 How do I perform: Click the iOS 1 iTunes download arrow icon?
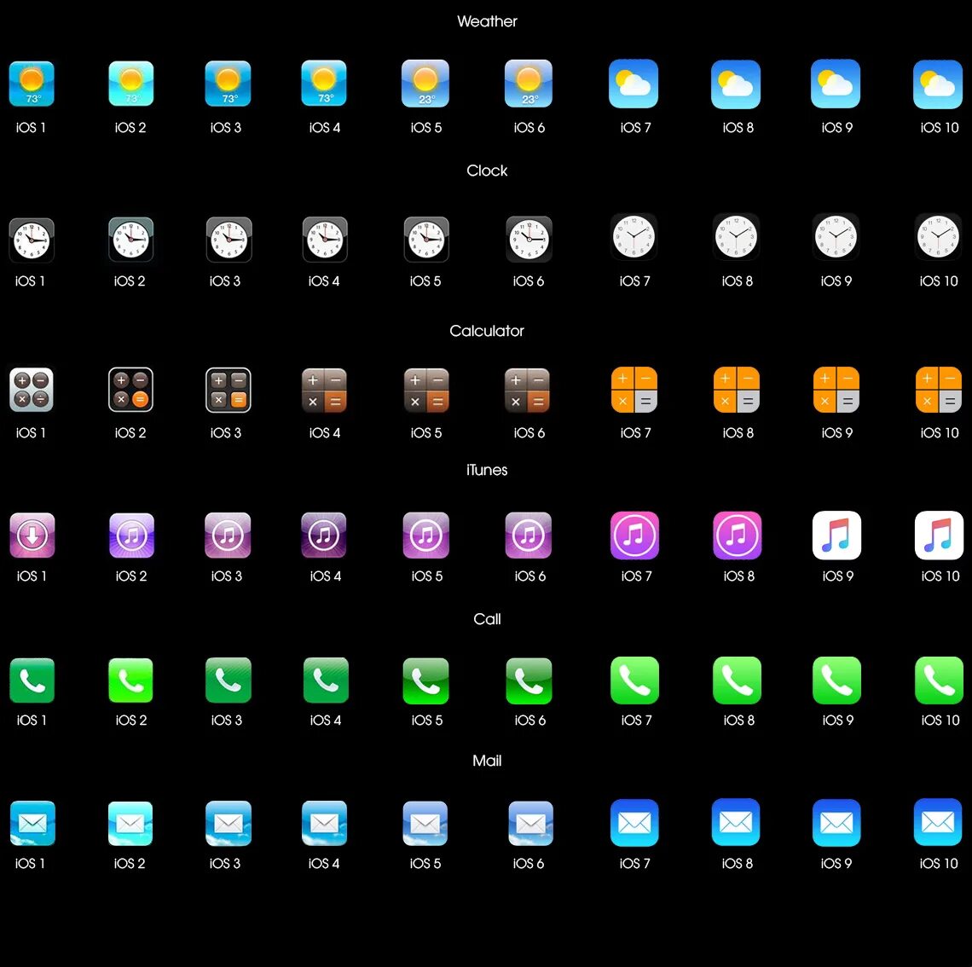coord(32,536)
